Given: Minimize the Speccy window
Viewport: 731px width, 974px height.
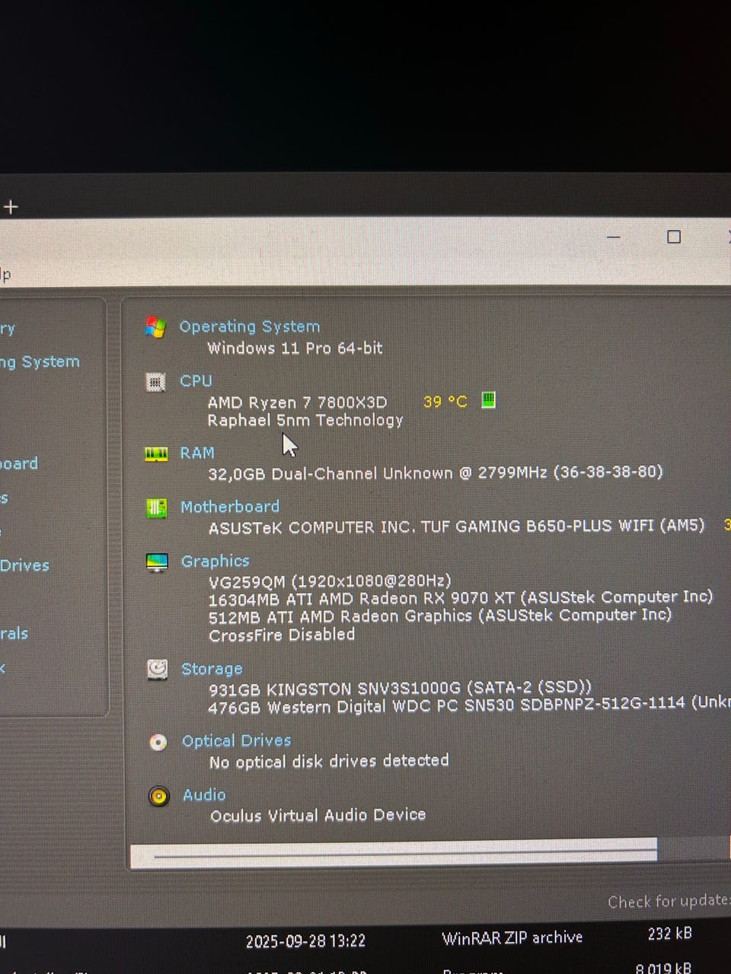Looking at the screenshot, I should tap(614, 237).
